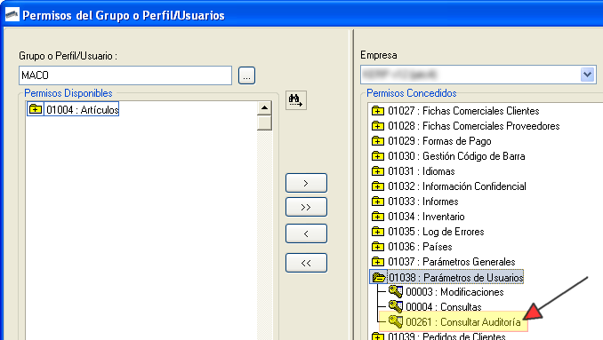This screenshot has height=340, width=603.
Task: Expand folder 01028 Fichas Comerciales Proveedores
Action: (x=378, y=126)
